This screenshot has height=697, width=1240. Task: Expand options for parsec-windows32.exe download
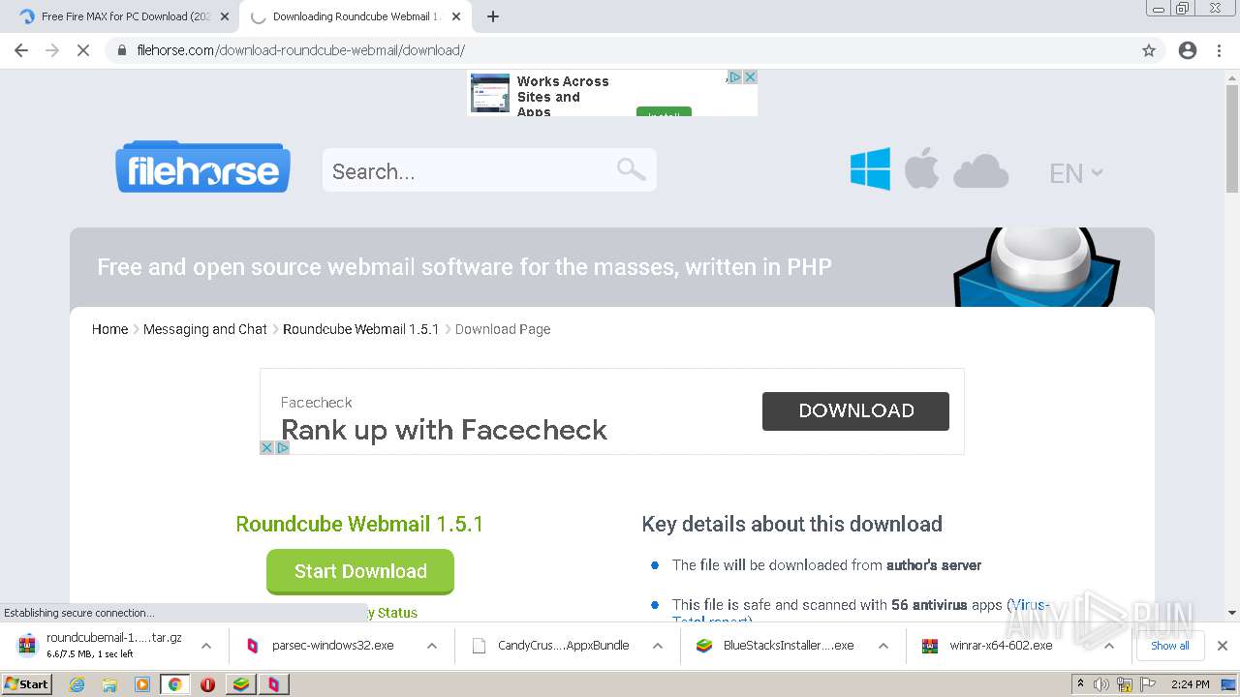(x=431, y=646)
